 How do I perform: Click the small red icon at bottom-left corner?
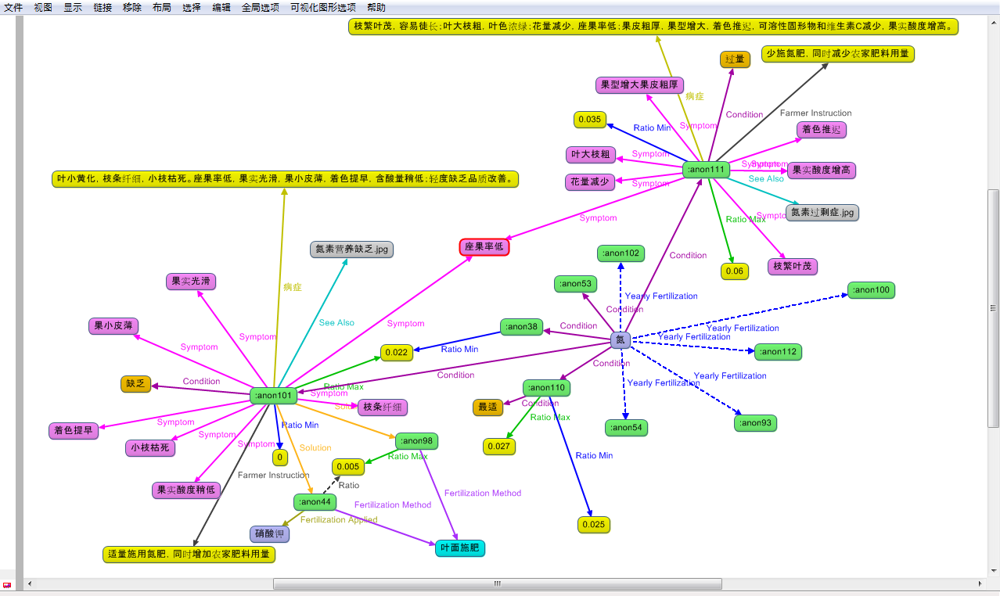[7, 584]
